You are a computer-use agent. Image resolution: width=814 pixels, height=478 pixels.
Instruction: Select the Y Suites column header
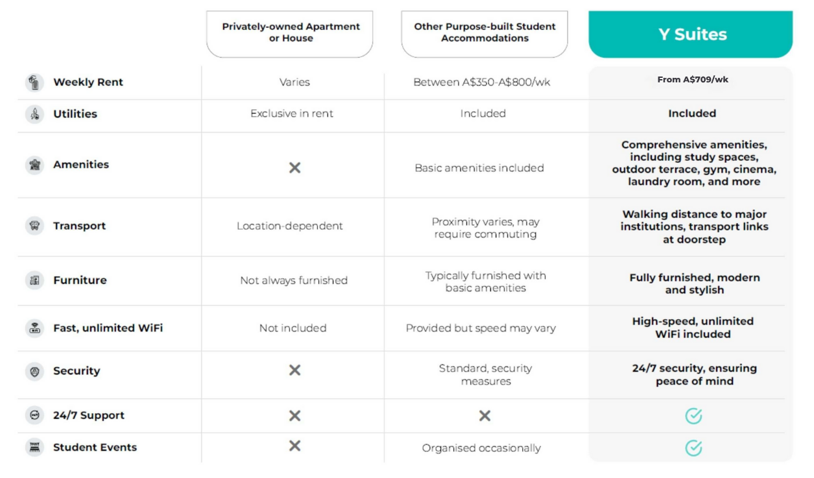[690, 34]
